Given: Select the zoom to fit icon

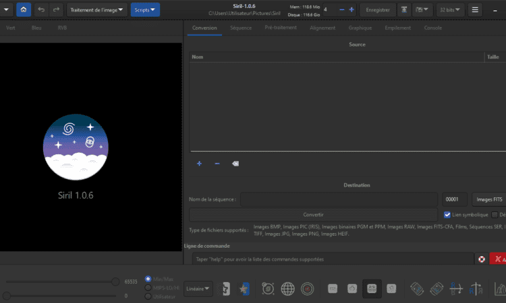Looking at the screenshot, I should pyautogui.click(x=372, y=289).
